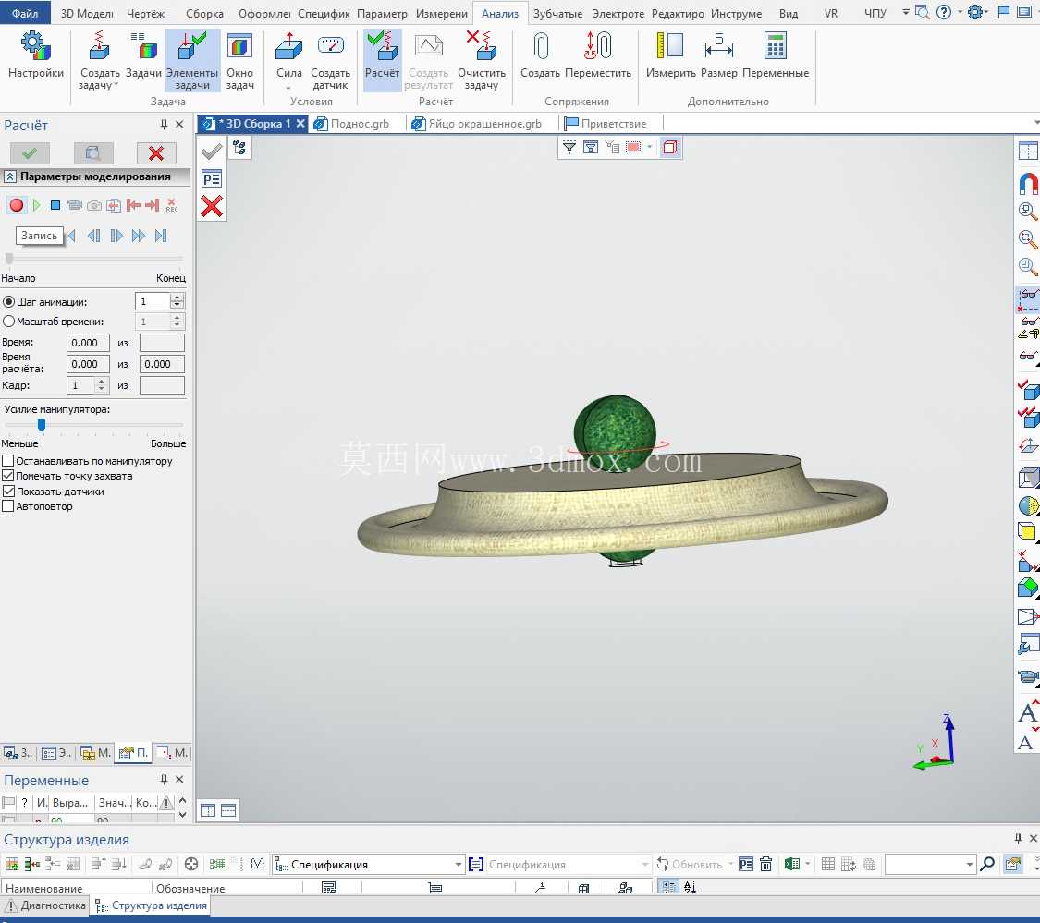This screenshot has width=1040, height=923.
Task: Jump to last frame of animation
Action: [x=161, y=236]
